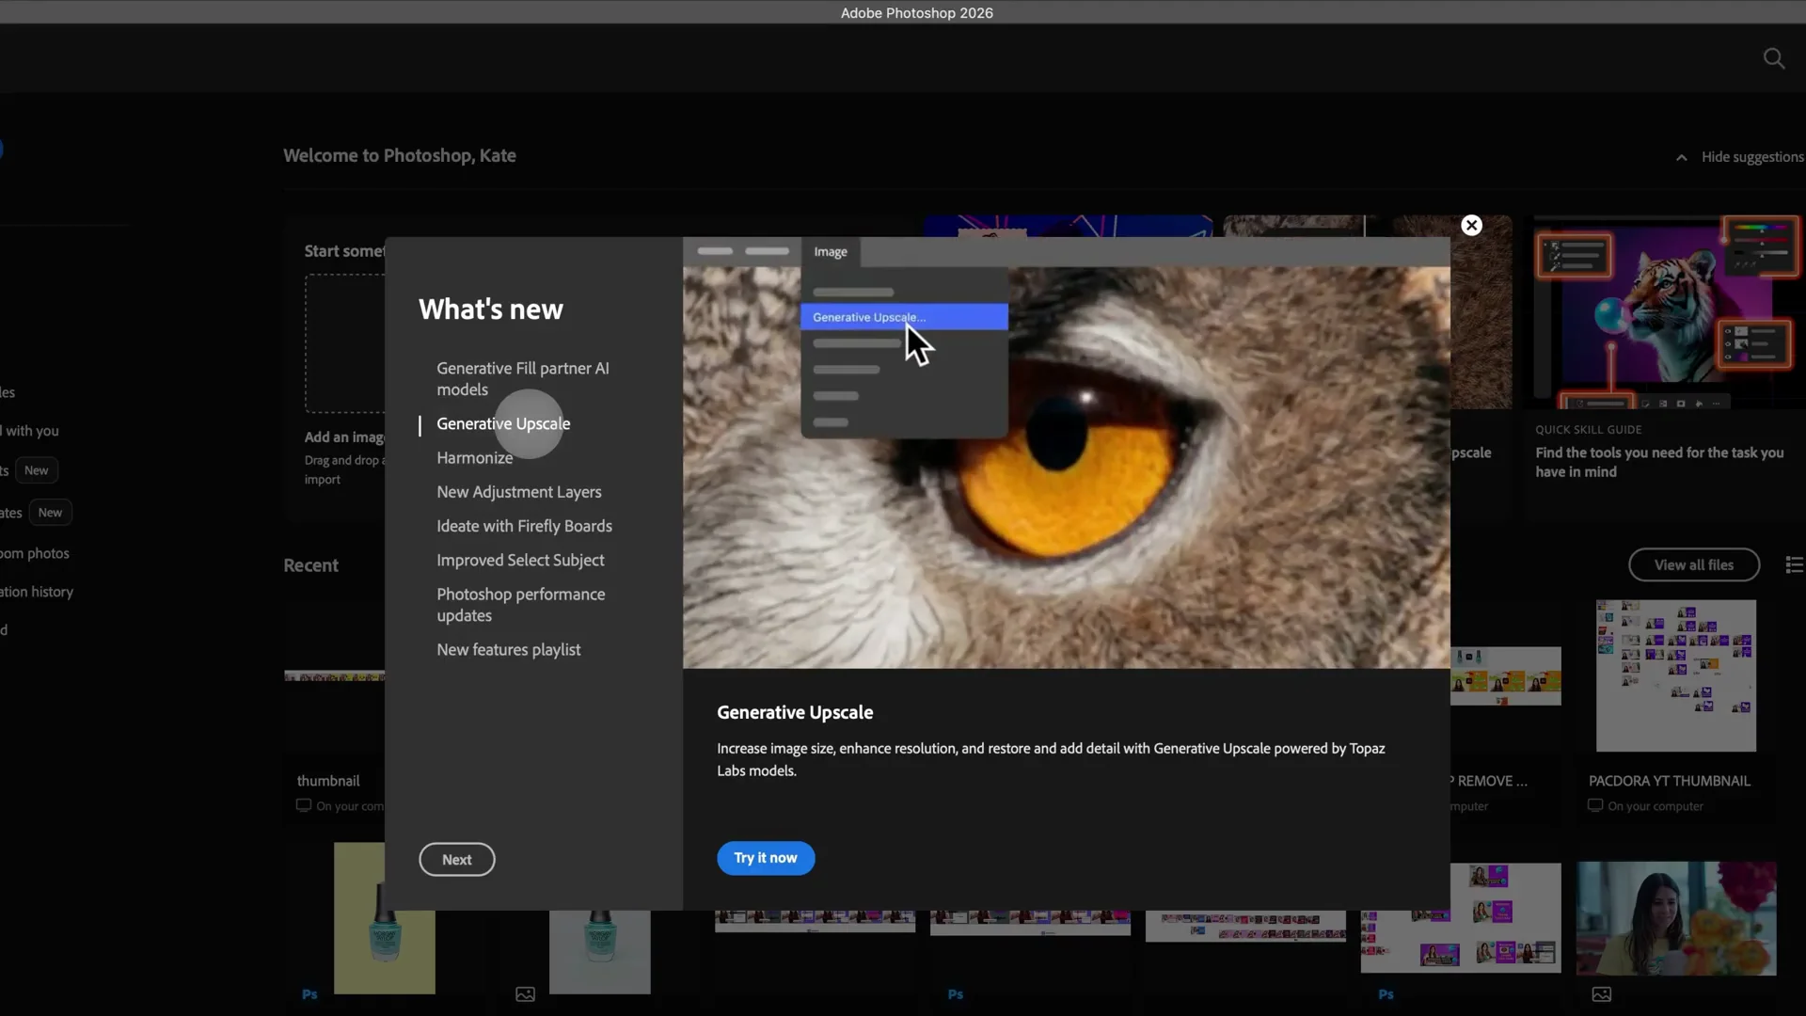Select the highlighted Generative Upscale menu entry
This screenshot has height=1016, width=1806.
point(868,317)
